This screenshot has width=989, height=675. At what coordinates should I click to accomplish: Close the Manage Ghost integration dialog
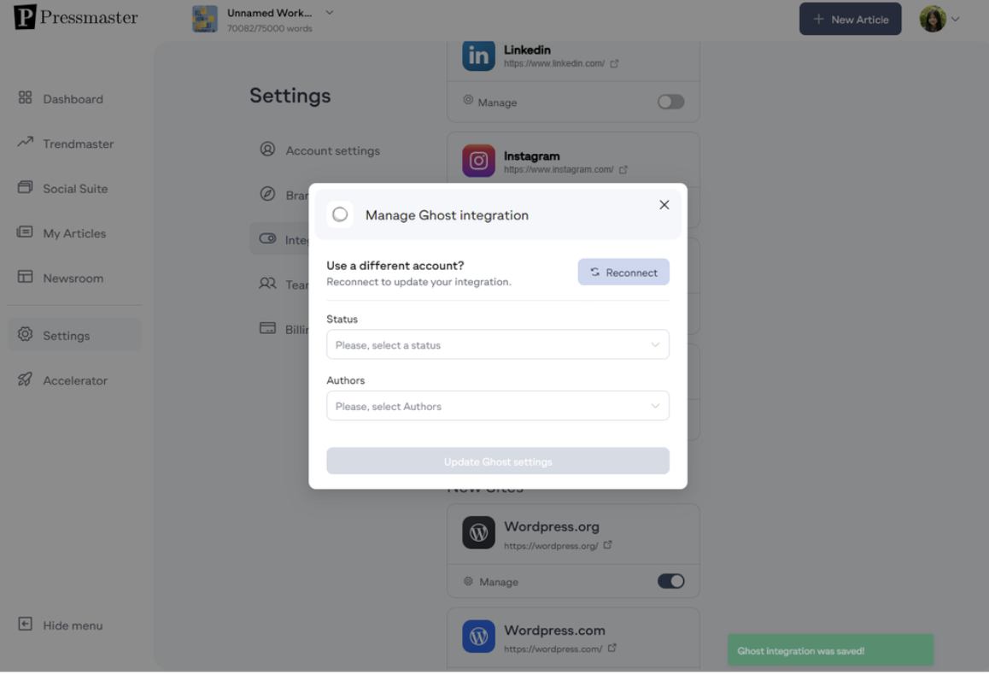coord(664,205)
